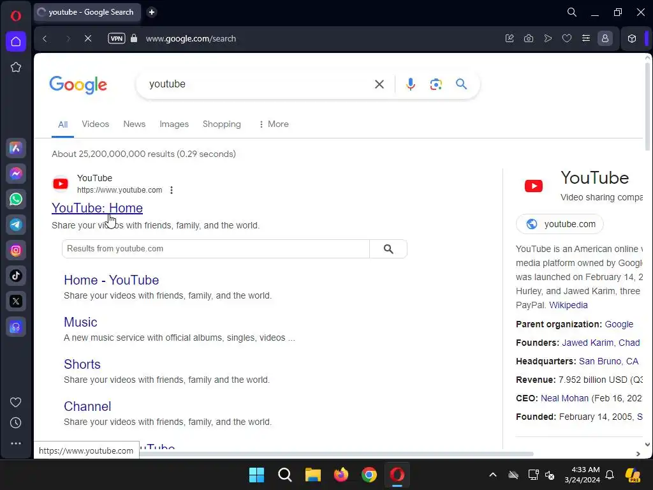Open TikTok in the sidebar
Image resolution: width=653 pixels, height=490 pixels.
16,276
